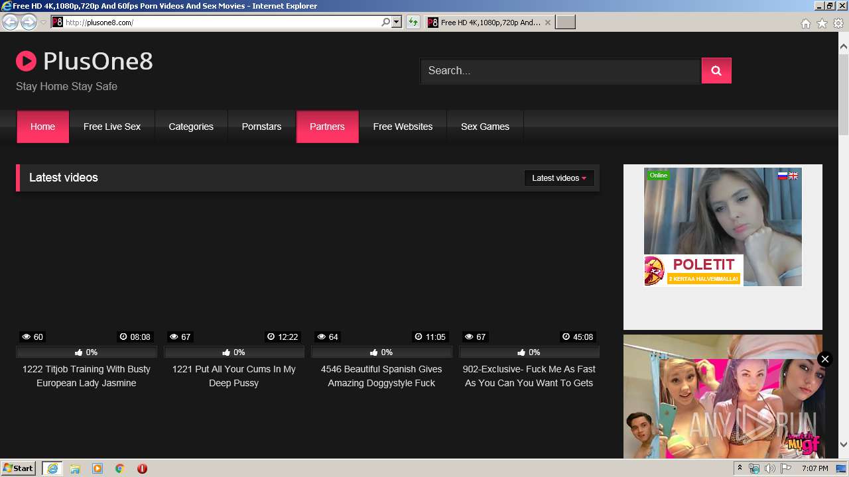Open the Windows Start menu
The image size is (849, 477).
(x=19, y=468)
